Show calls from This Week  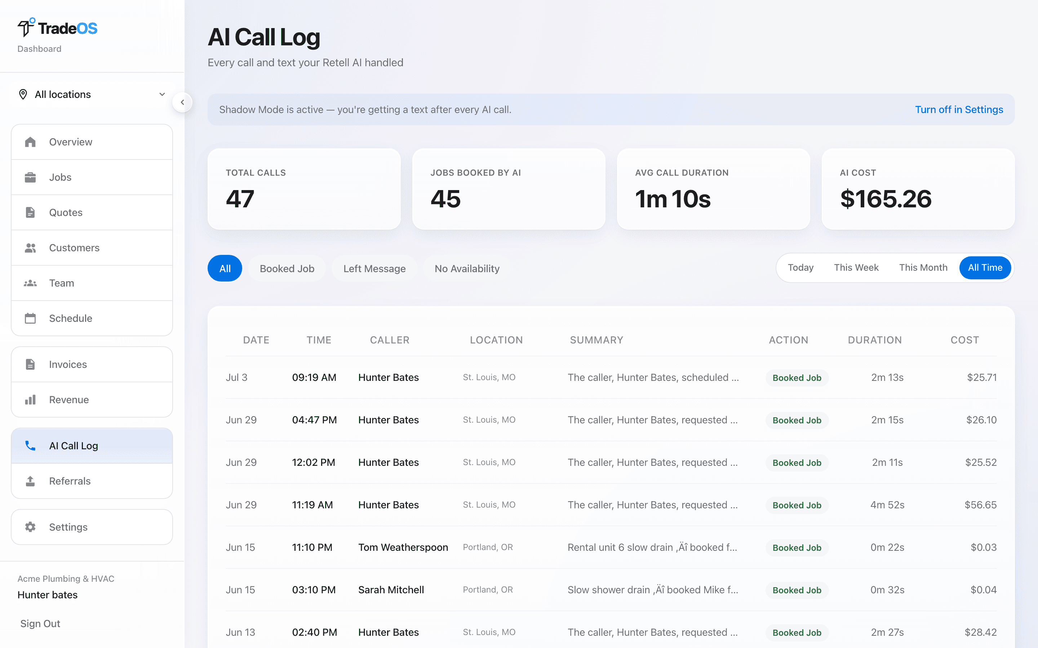coord(856,267)
